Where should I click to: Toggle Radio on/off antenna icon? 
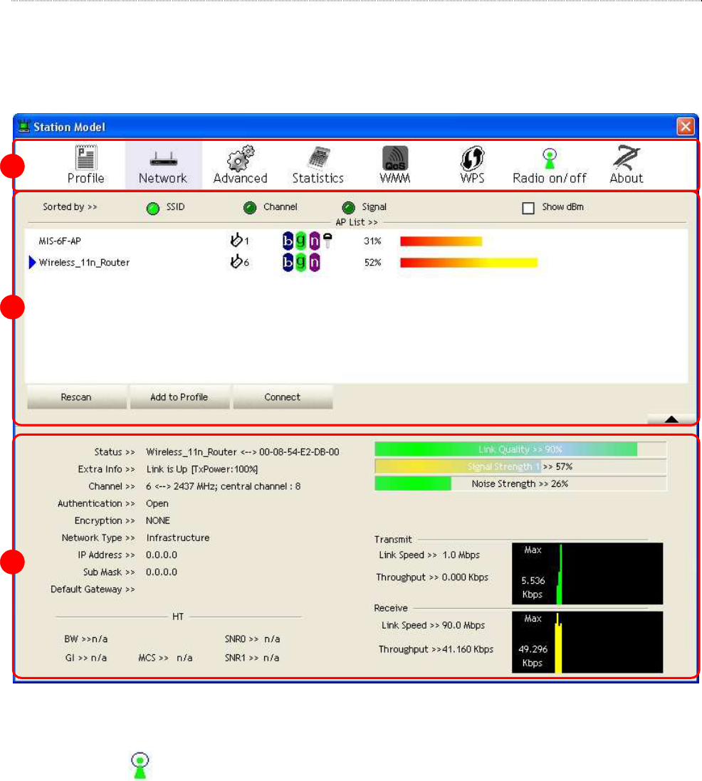[x=550, y=159]
